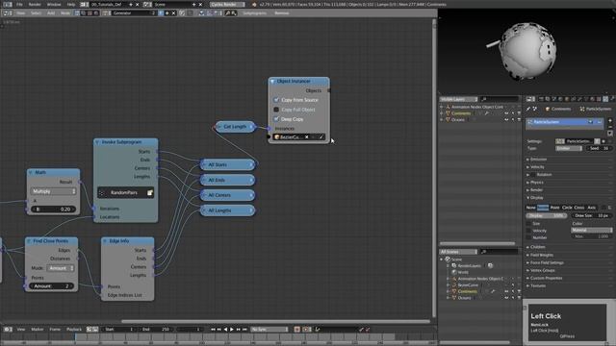The width and height of the screenshot is (616, 346).
Task: Open the No Sync playback dropdown
Action: (x=269, y=329)
